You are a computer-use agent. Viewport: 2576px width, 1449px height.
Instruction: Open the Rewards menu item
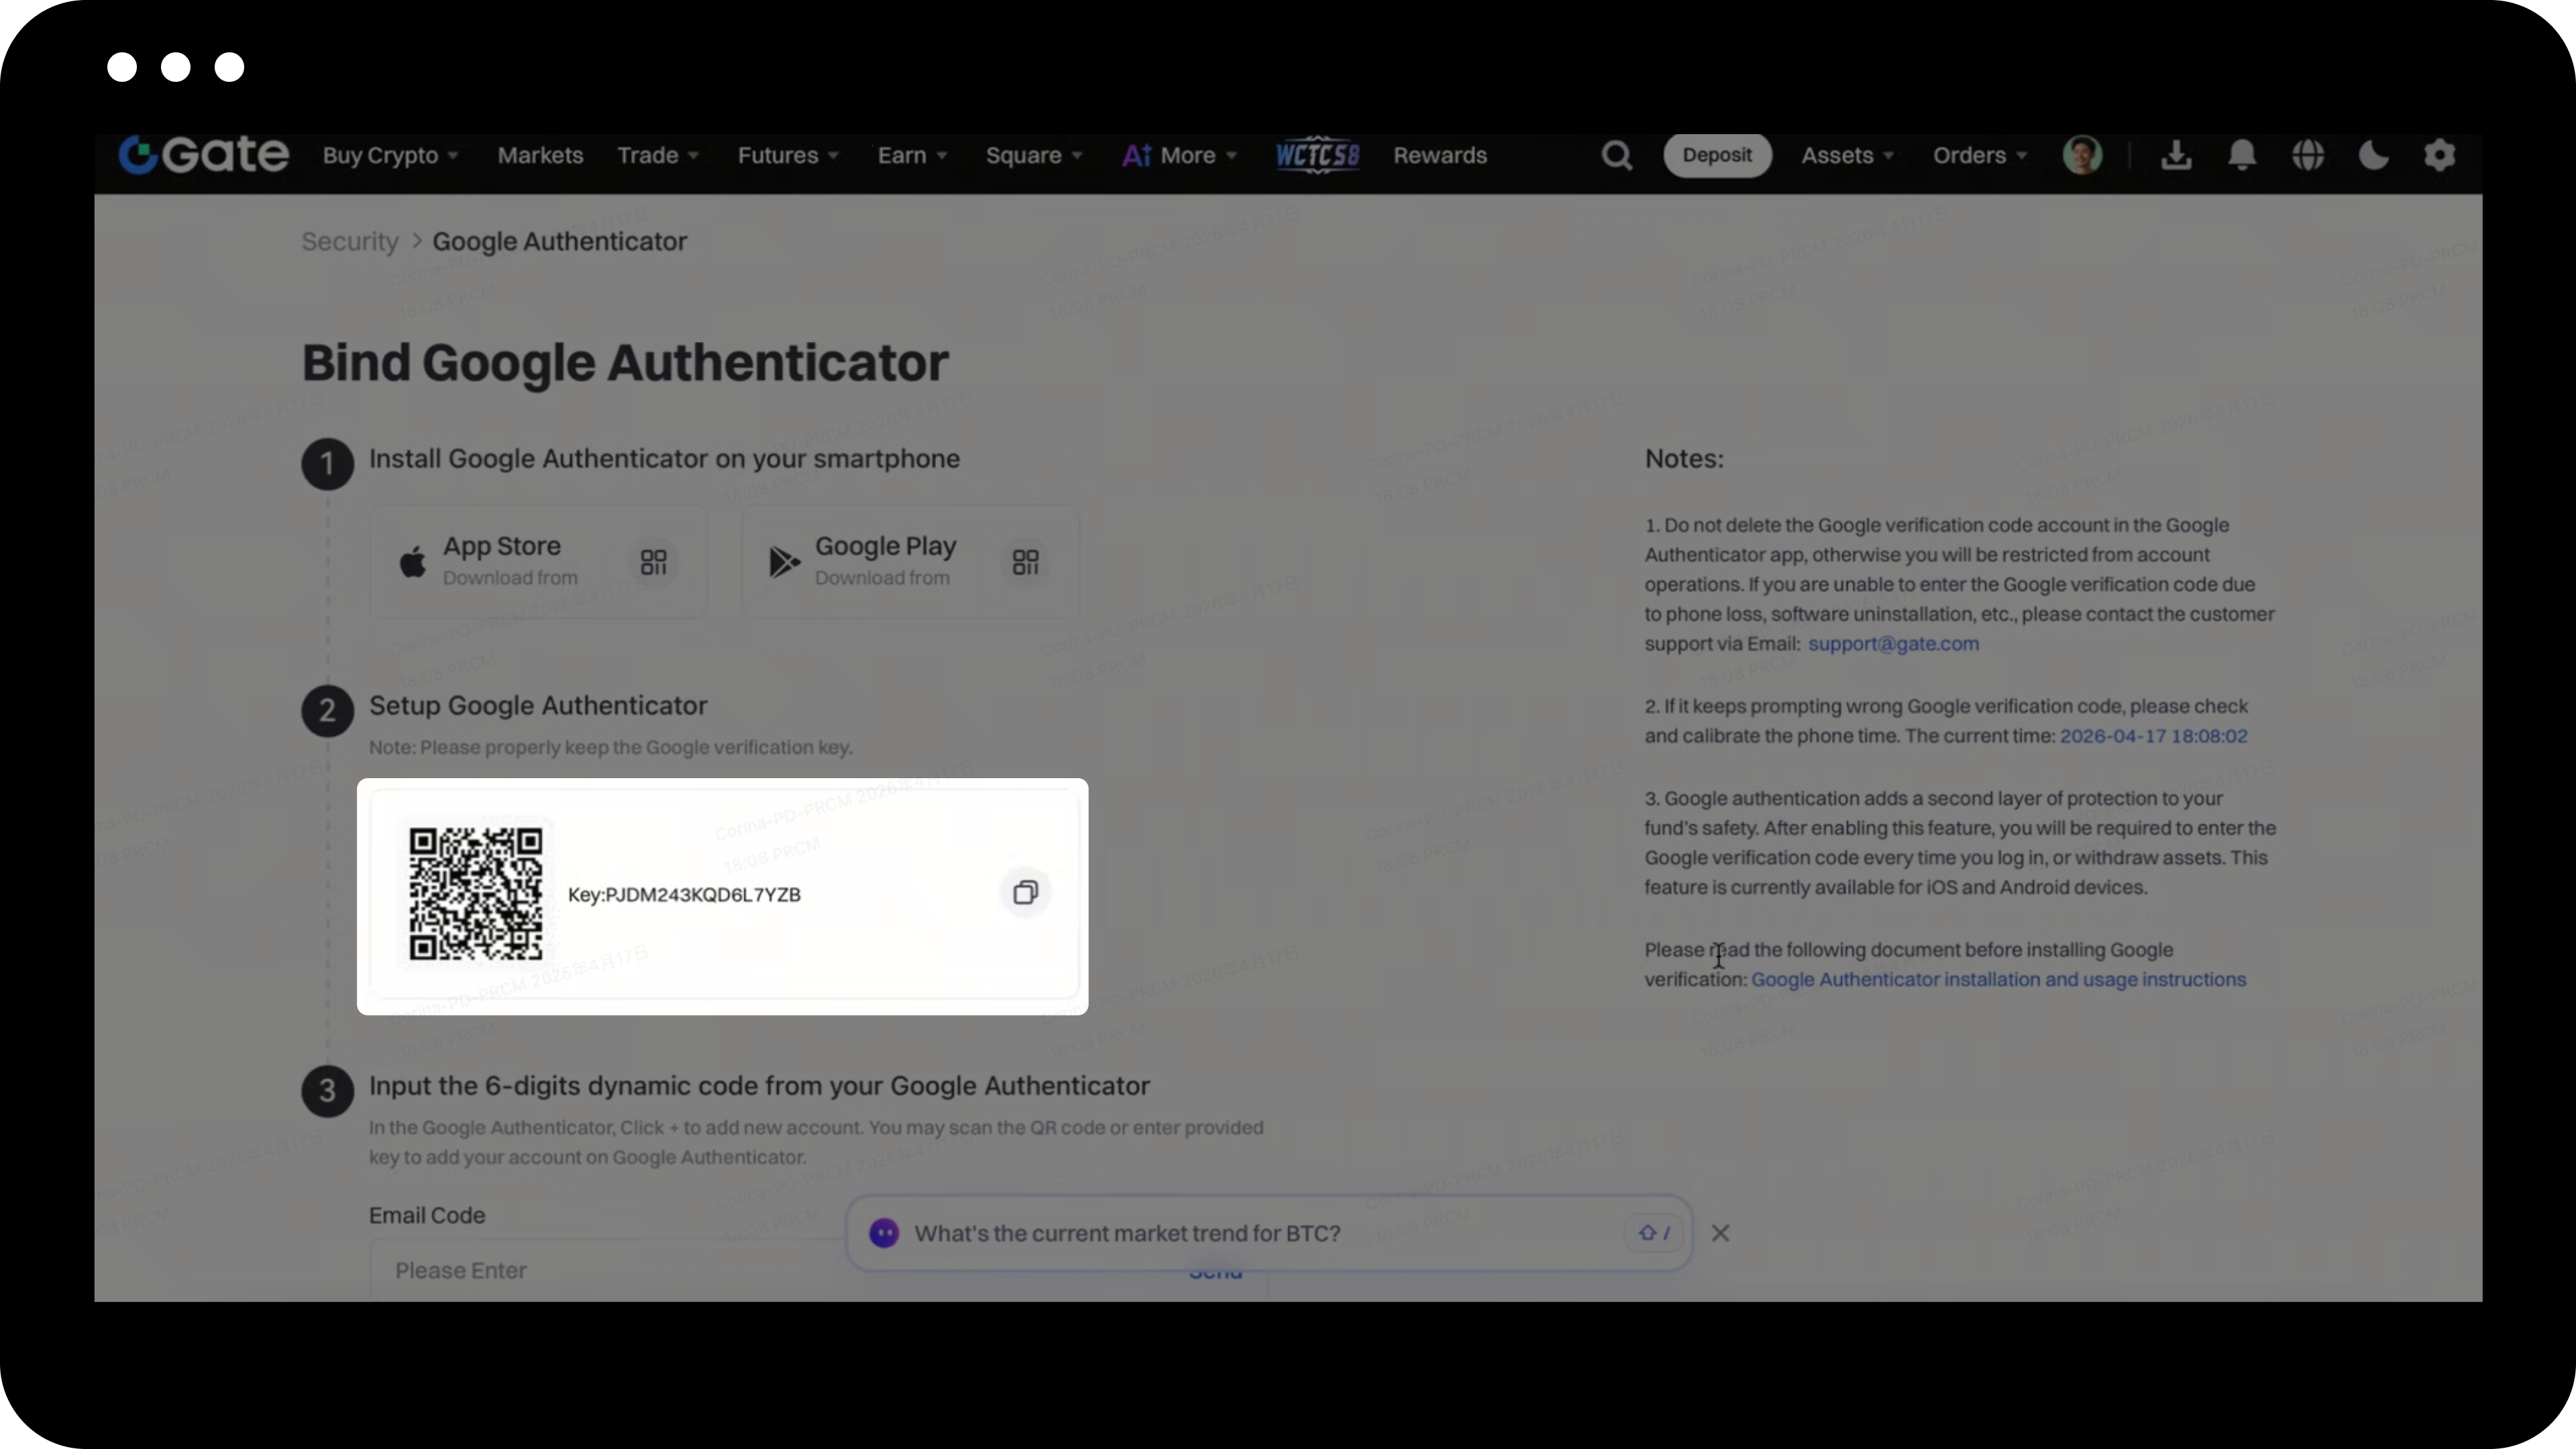pos(1440,156)
